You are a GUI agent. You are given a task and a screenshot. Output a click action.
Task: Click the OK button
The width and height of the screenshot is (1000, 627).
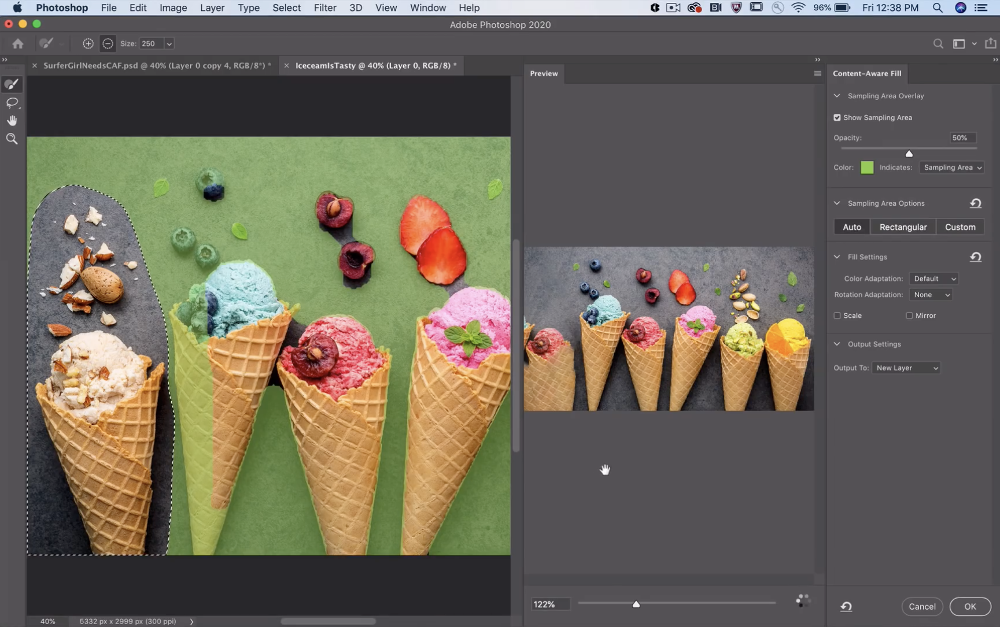click(x=970, y=606)
